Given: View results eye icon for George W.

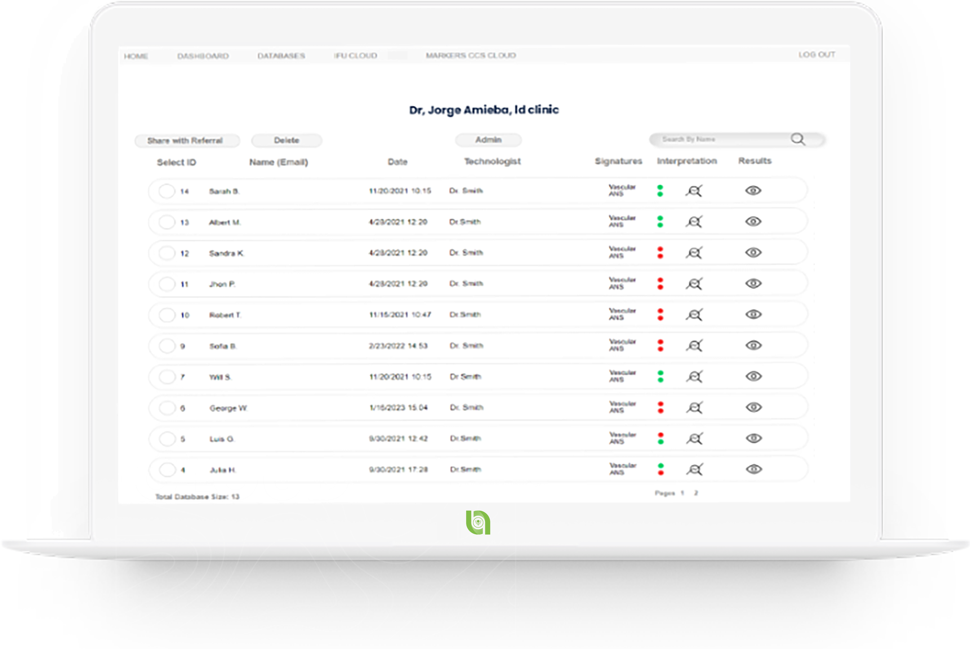Looking at the screenshot, I should tap(754, 407).
